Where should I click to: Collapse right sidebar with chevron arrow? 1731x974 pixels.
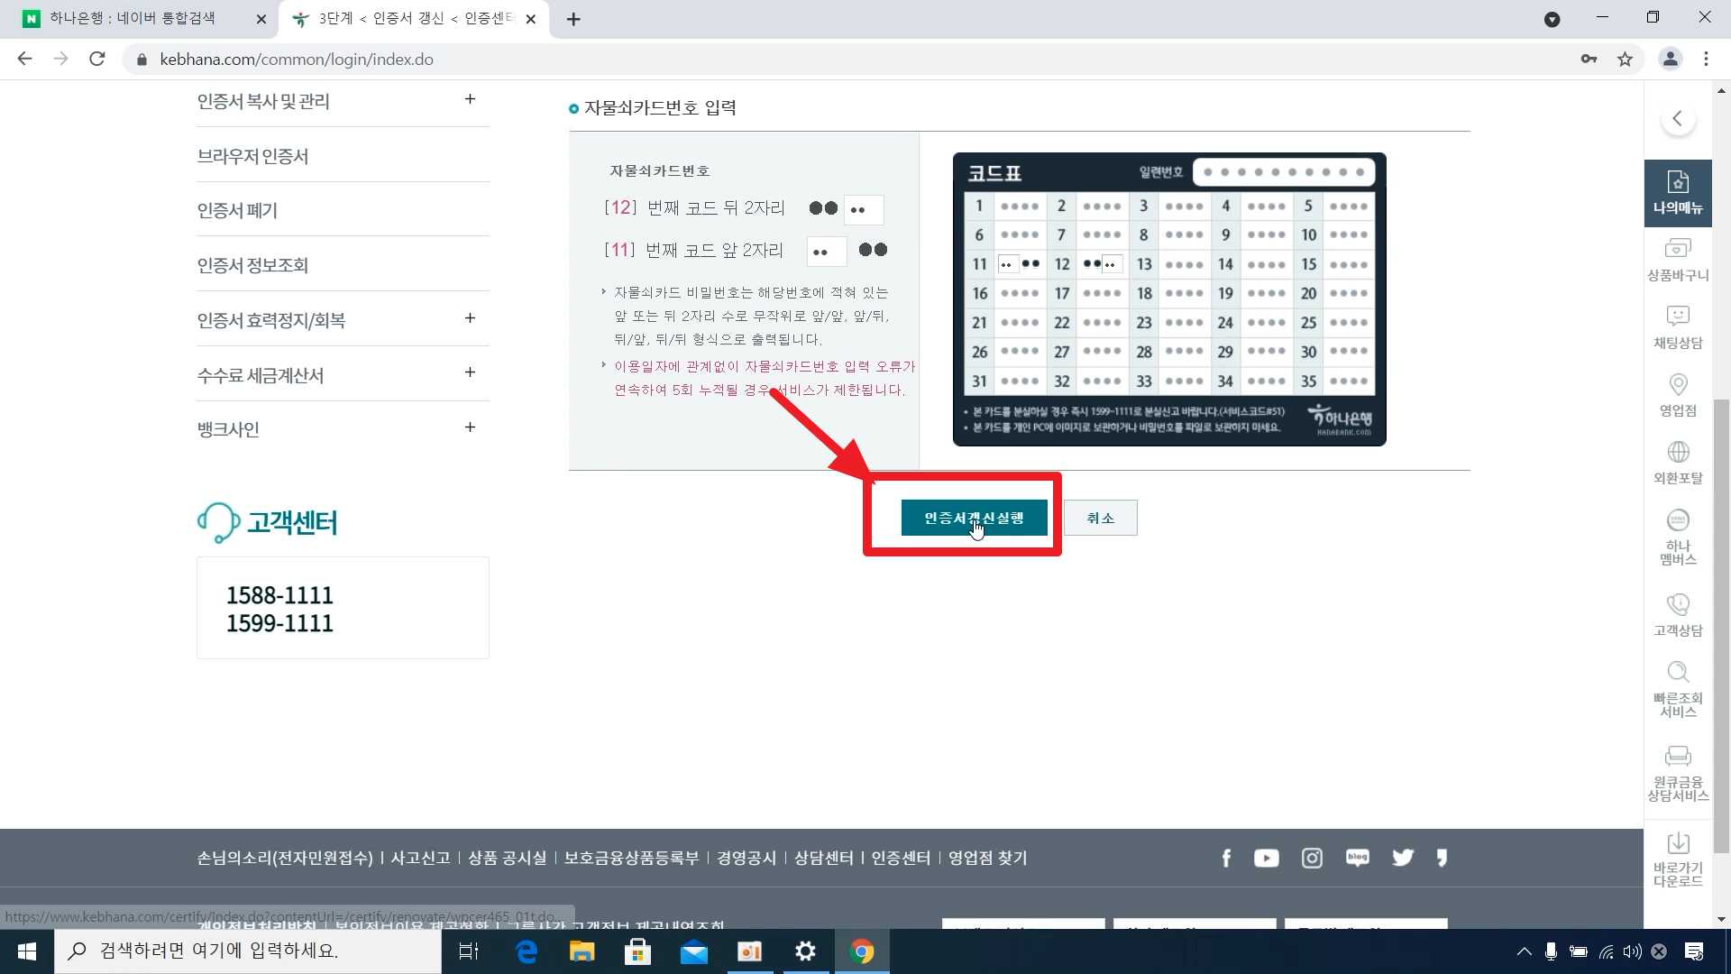click(1678, 118)
